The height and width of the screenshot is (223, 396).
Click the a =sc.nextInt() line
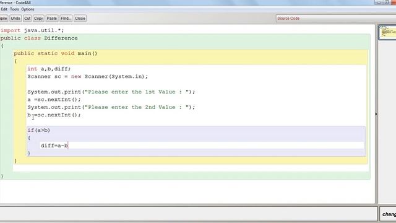coord(54,99)
